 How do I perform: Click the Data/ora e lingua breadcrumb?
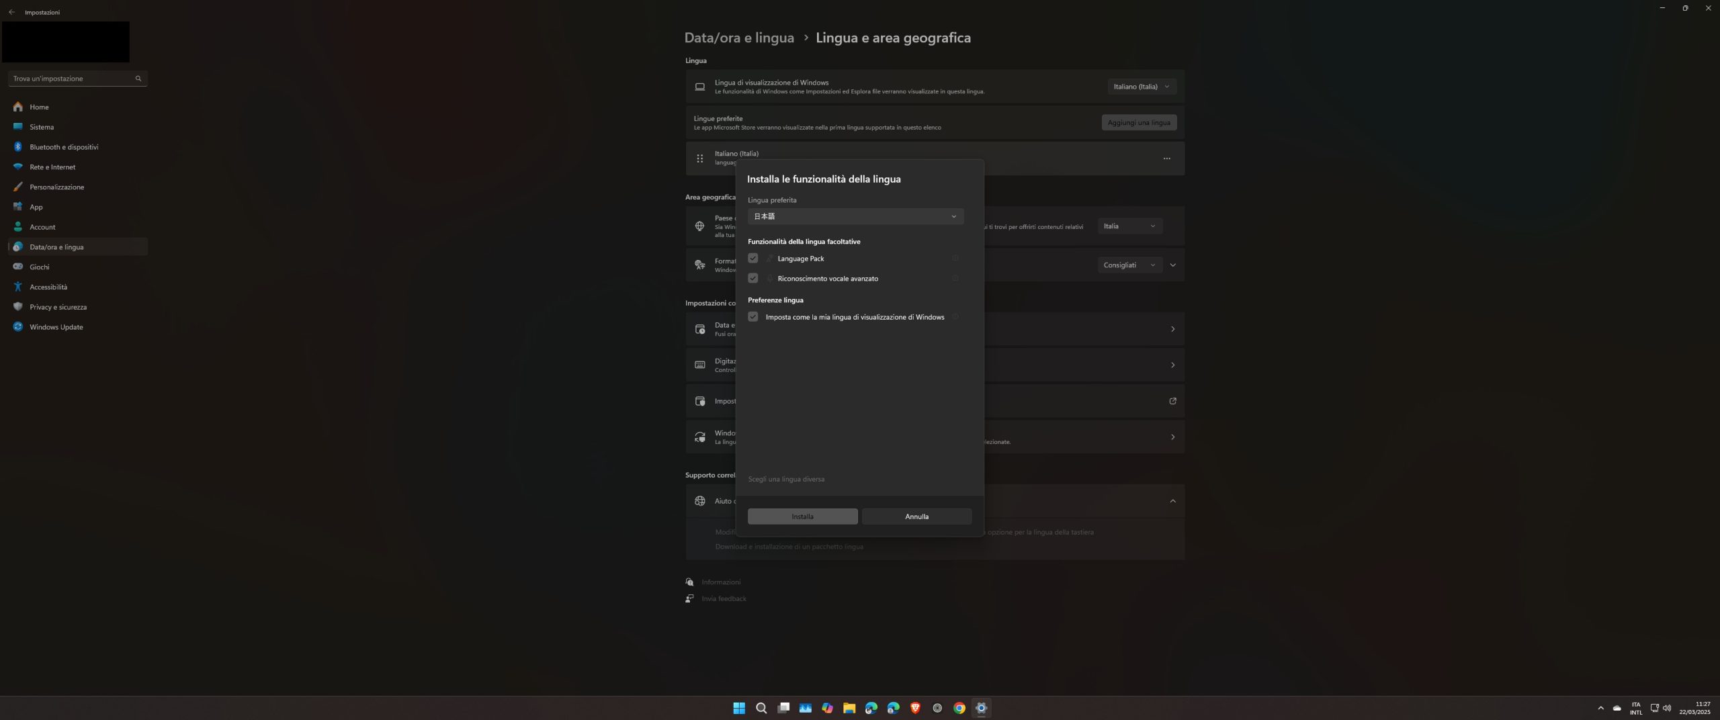pyautogui.click(x=739, y=38)
